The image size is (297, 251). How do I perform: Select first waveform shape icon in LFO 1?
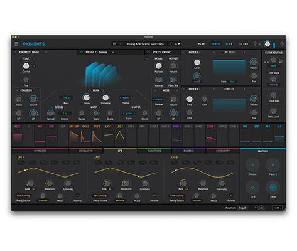(21, 163)
